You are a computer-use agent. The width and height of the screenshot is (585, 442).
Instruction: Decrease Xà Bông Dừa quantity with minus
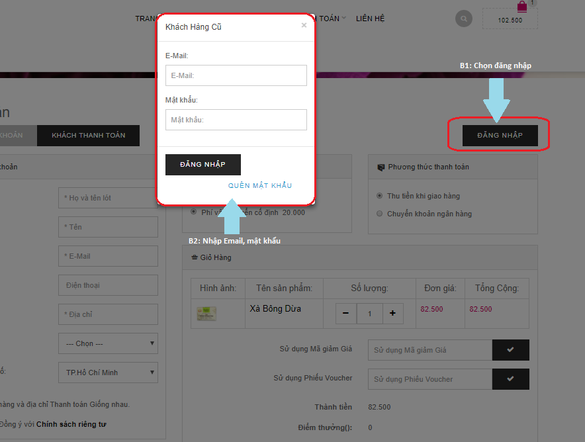pyautogui.click(x=345, y=313)
